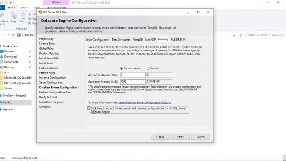Image resolution: width=286 pixels, height=161 pixels.
Task: Click This PC in the address bar
Action: point(29,35)
